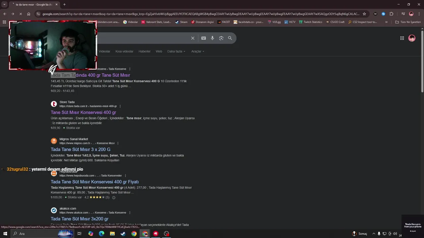This screenshot has width=424, height=238.
Task: Bookmark this page with the star icon
Action: point(364,14)
